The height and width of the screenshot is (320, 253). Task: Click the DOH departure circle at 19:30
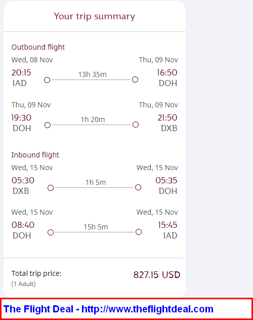(48, 125)
